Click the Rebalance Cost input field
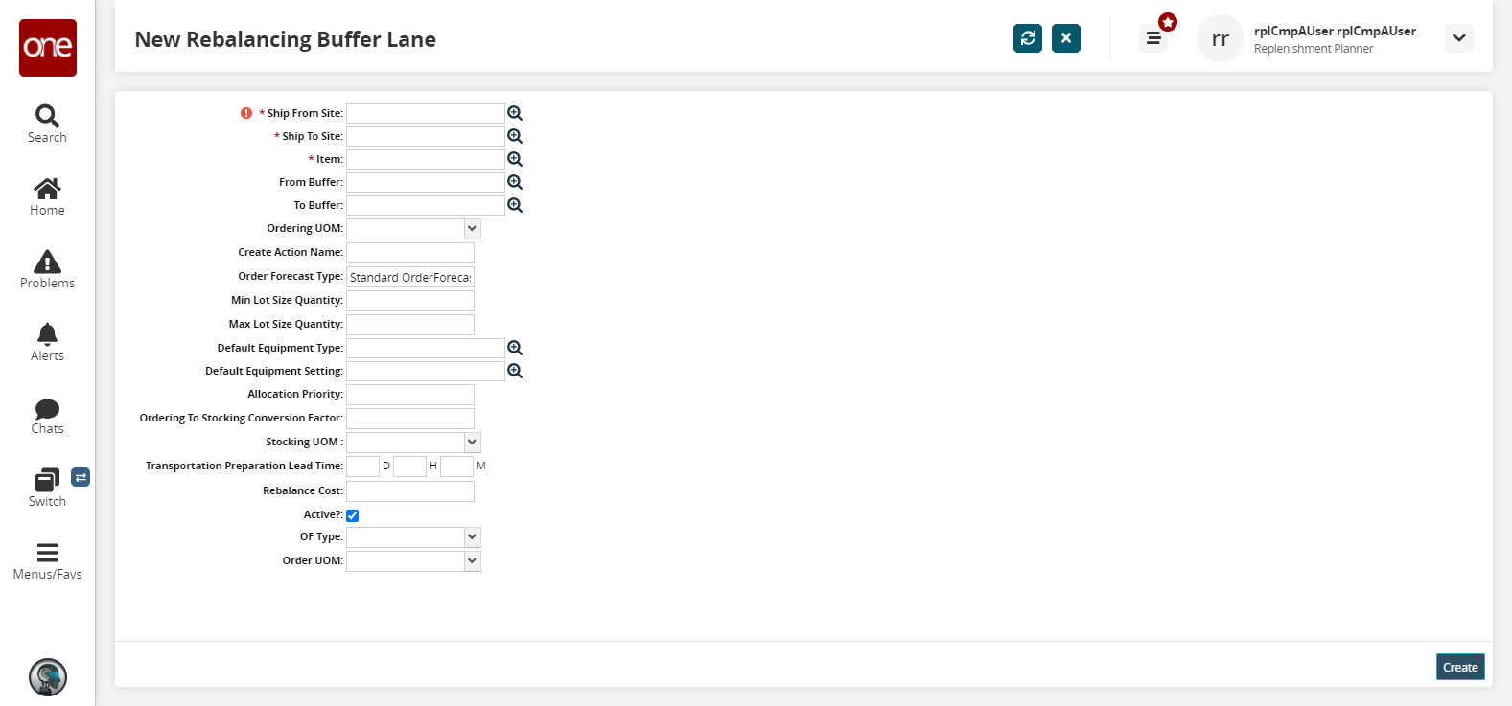The image size is (1512, 706). point(410,491)
